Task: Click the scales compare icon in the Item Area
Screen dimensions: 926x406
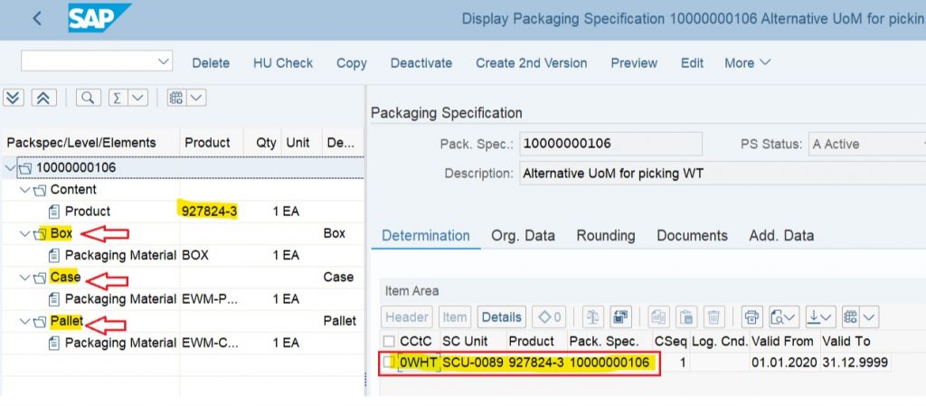Action: click(x=593, y=316)
